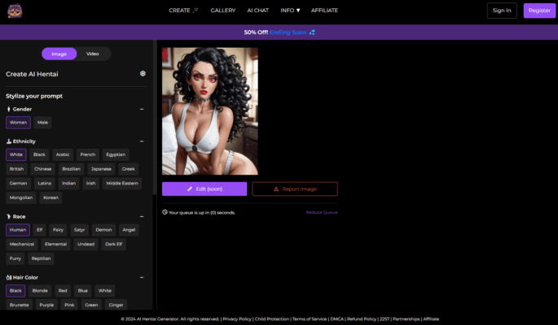Open the GALLERY page

pyautogui.click(x=222, y=11)
